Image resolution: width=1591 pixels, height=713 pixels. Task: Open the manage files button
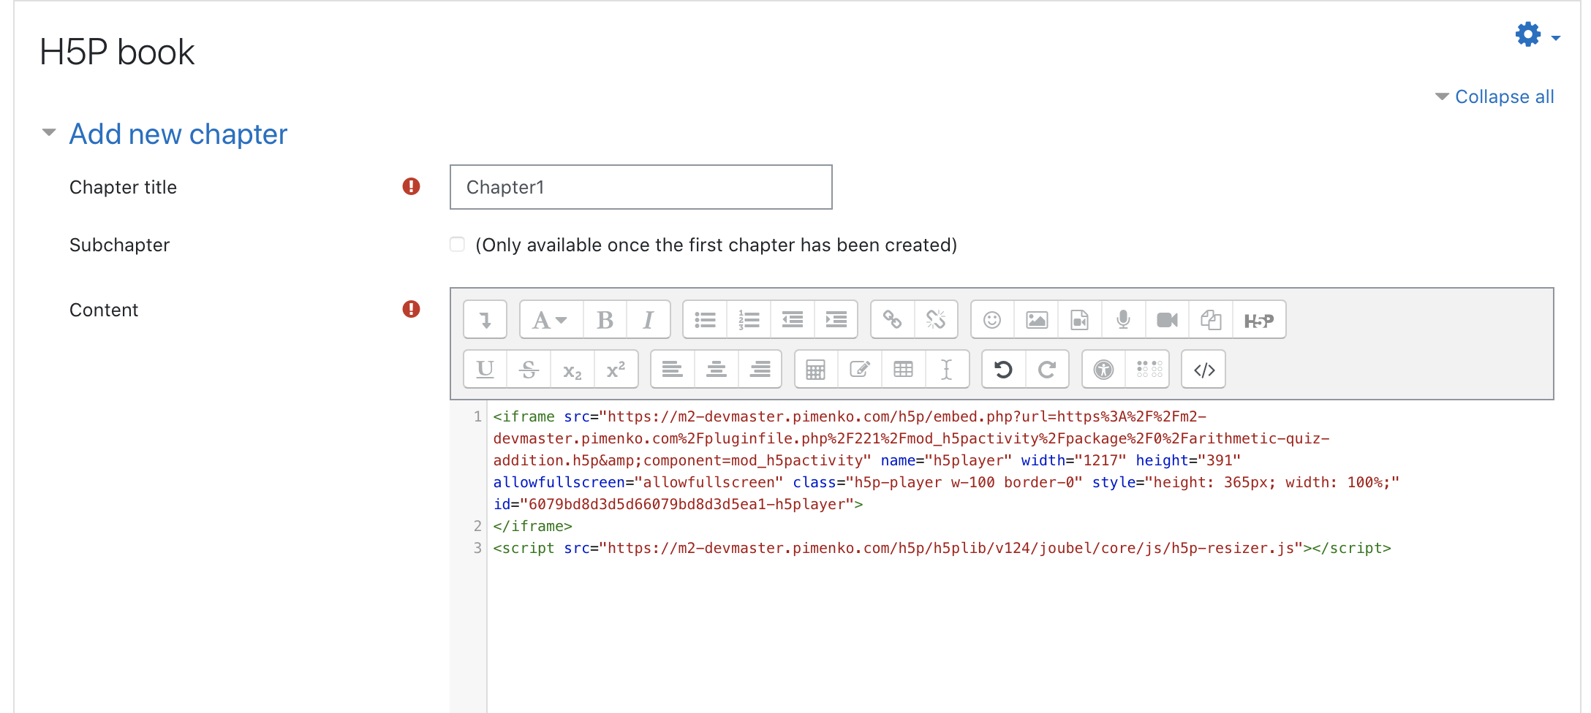click(x=1211, y=320)
